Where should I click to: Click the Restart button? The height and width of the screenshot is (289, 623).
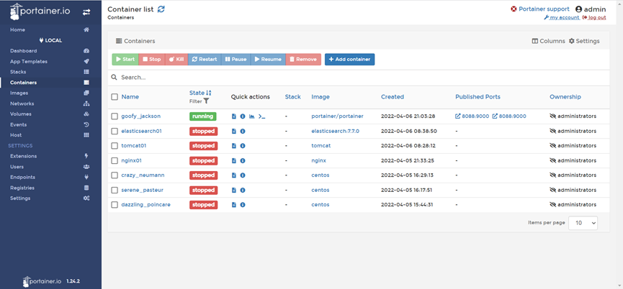205,60
